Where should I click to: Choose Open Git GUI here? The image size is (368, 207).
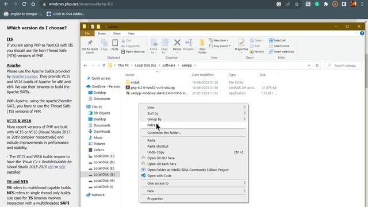click(x=194, y=158)
